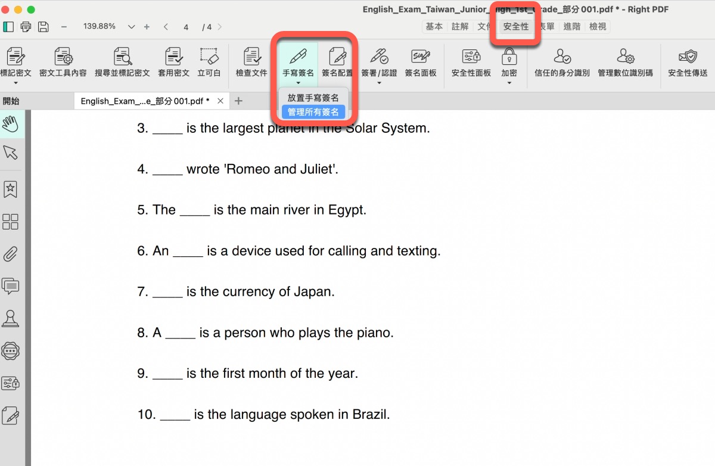
Task: Expand the 簽署/認證 dropdown arrow
Action: coord(379,83)
